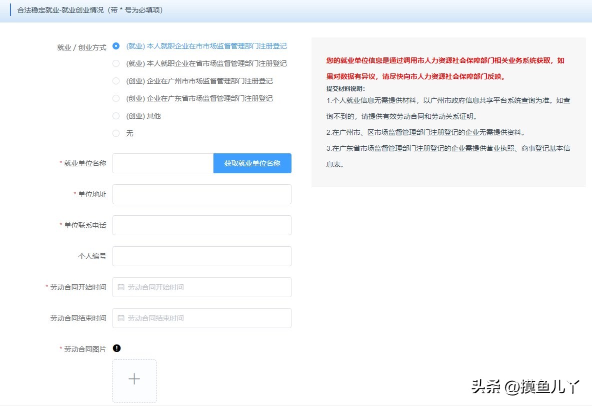This screenshot has height=406, width=592.
Task: Click the plus icon to upload 劳动合同图片
Action: 134,380
